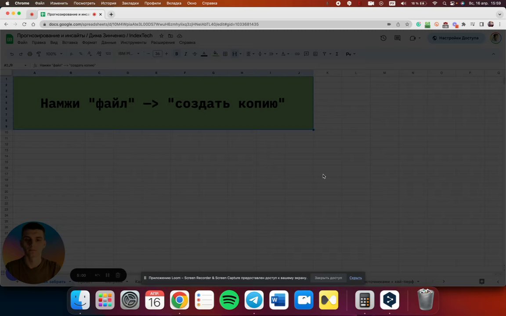Click the merge cells icon

pyautogui.click(x=235, y=54)
